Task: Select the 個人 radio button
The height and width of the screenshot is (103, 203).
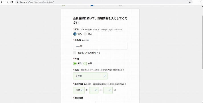Action: (75, 34)
